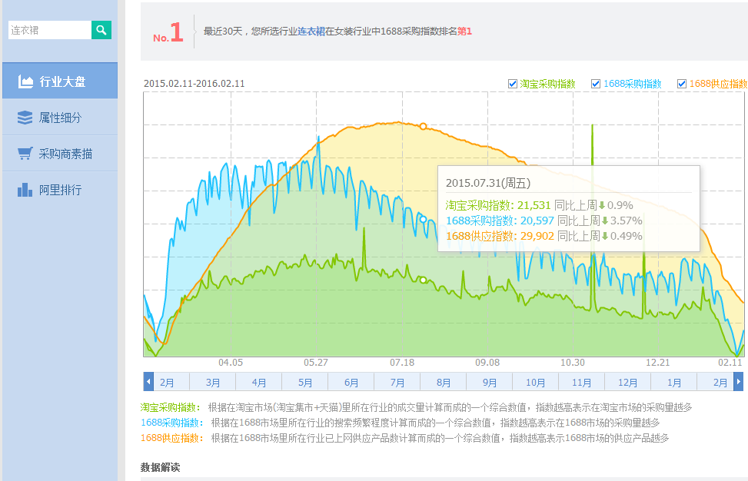
Task: Disable the 1688供应指数 checkbox
Action: coord(682,84)
